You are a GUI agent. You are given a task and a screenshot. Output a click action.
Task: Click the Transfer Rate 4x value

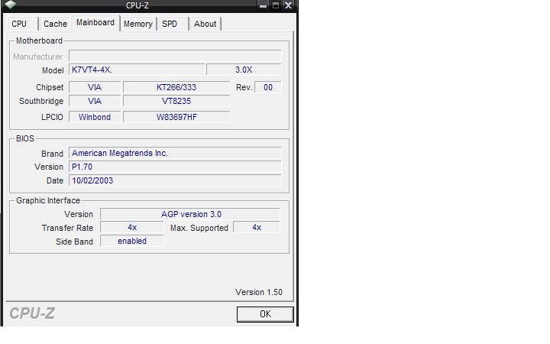[132, 228]
